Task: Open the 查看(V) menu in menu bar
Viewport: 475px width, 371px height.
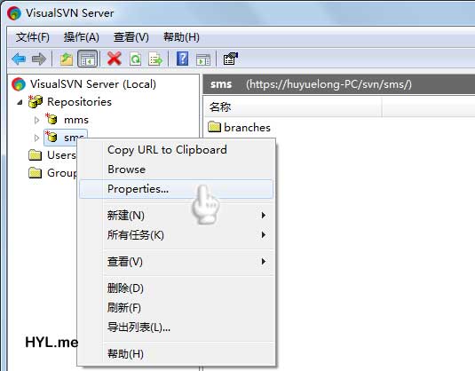Action: [x=131, y=37]
